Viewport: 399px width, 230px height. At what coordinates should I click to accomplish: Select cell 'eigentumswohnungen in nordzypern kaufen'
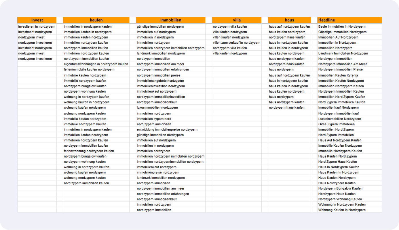point(96,64)
